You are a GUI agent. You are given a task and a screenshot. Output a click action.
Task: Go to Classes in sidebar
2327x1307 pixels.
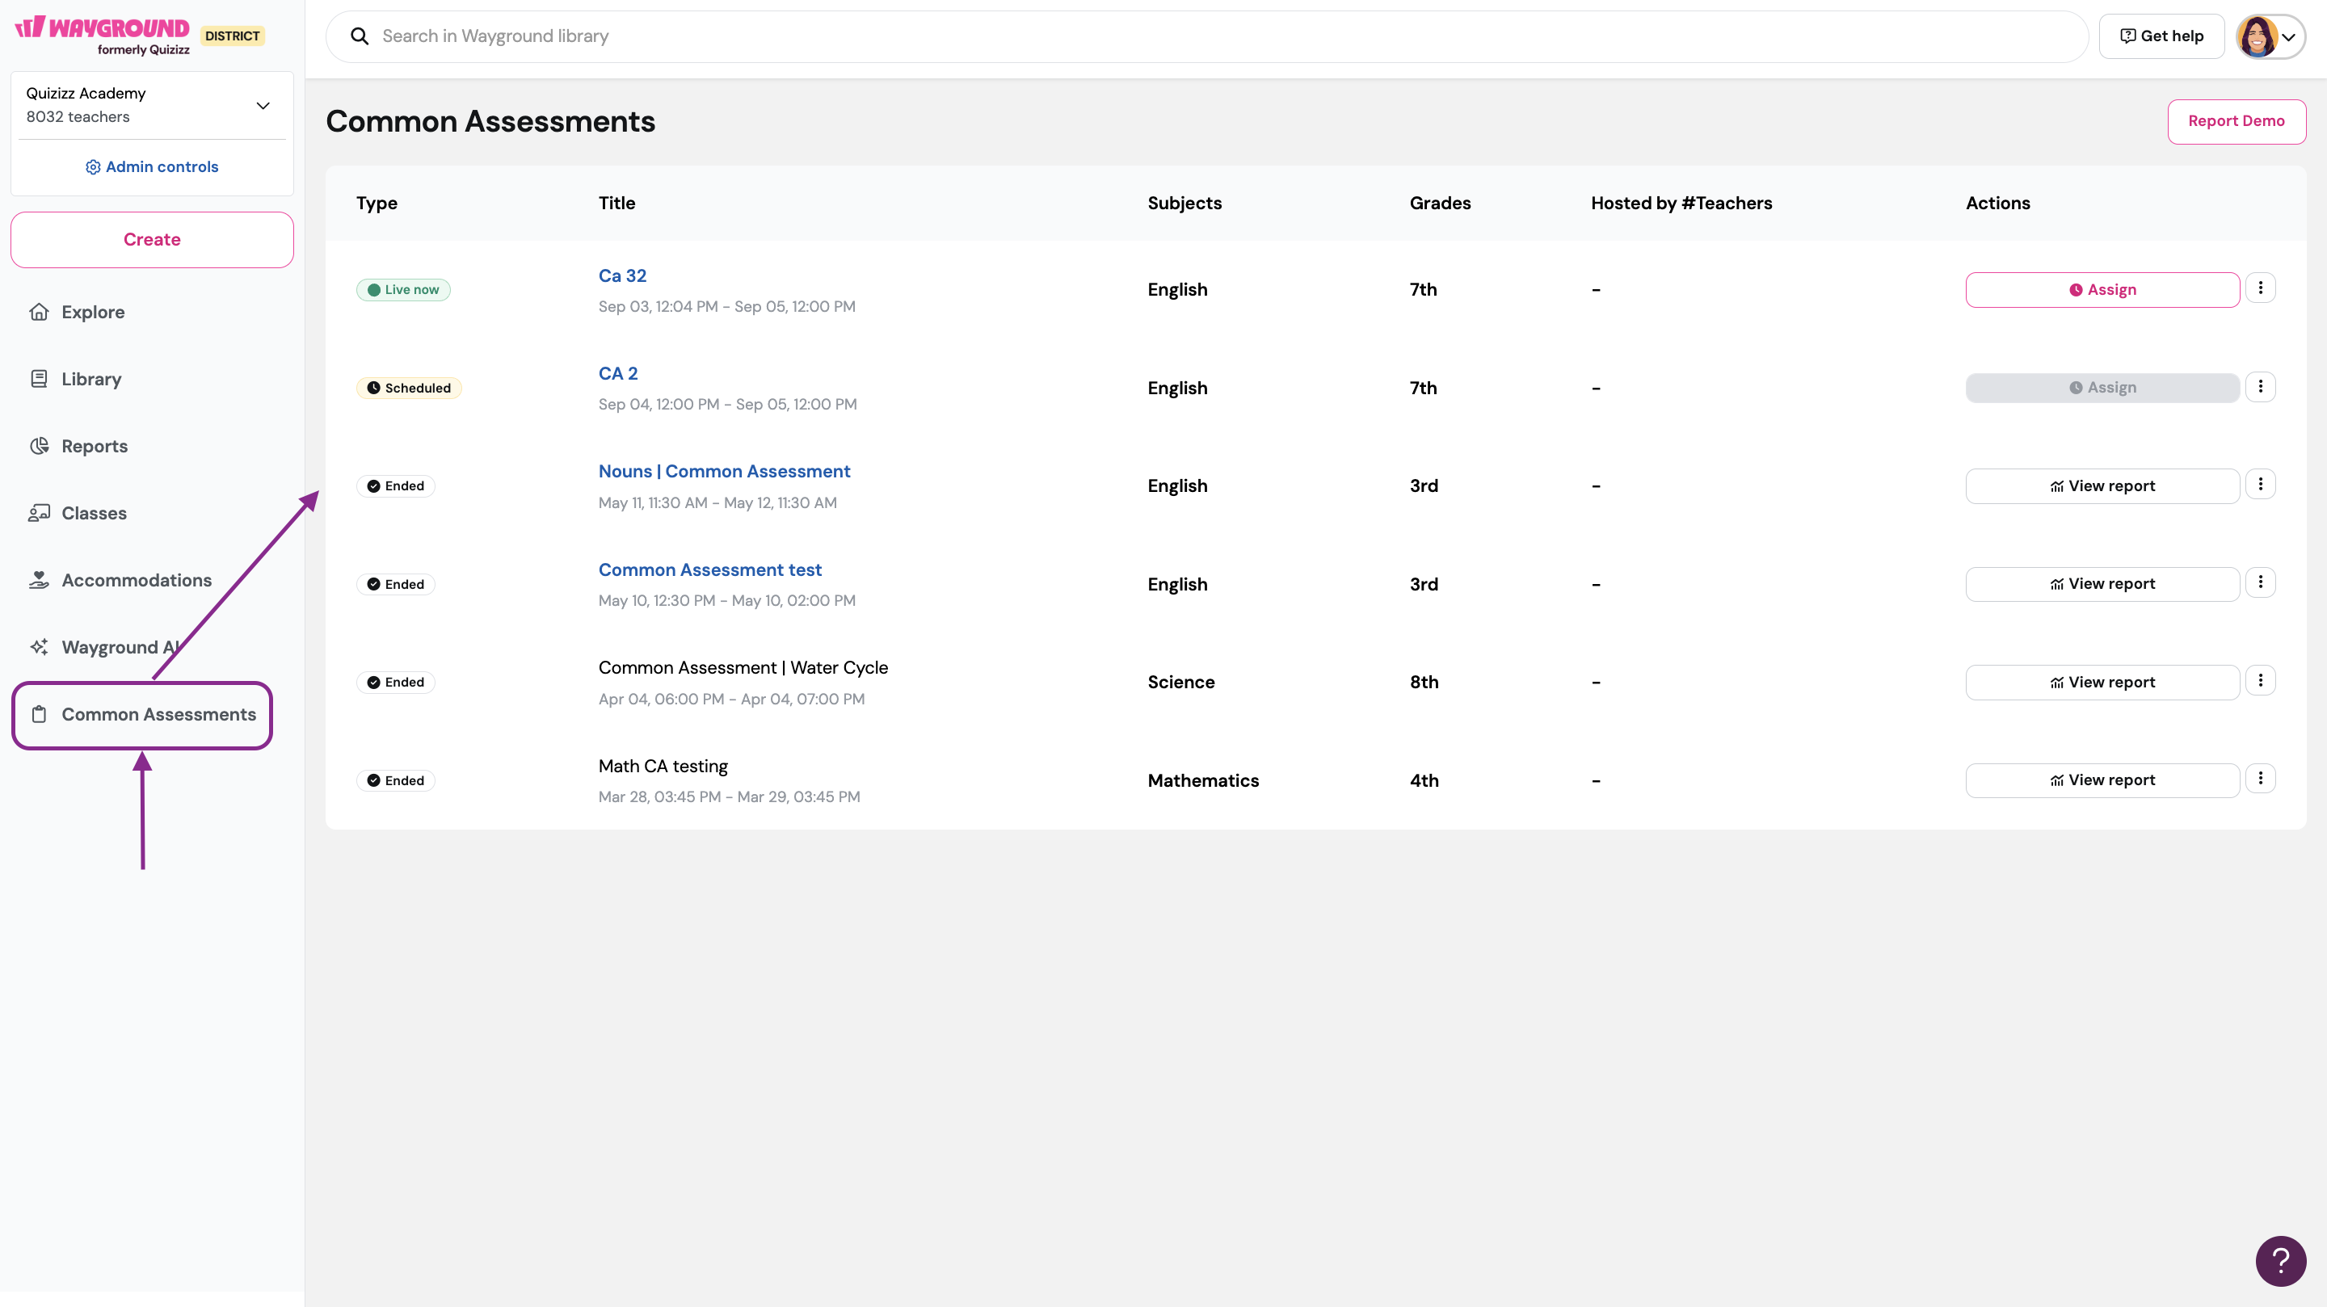pyautogui.click(x=93, y=513)
